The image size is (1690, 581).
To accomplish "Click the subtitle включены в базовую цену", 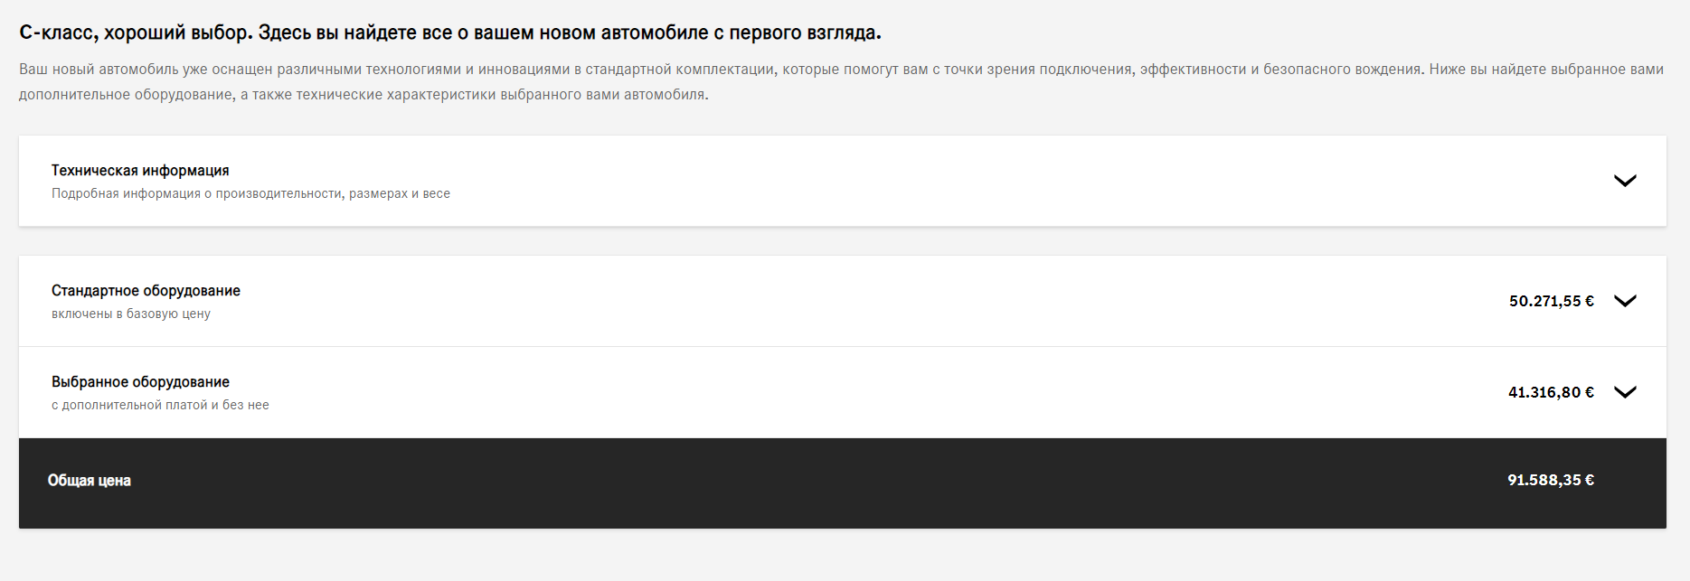I will pos(131,313).
